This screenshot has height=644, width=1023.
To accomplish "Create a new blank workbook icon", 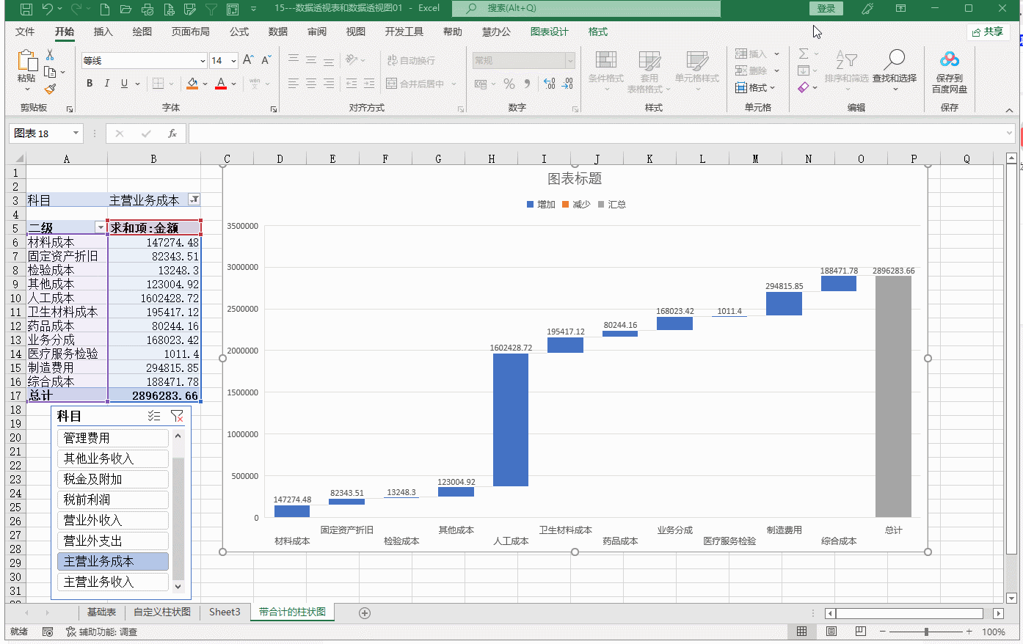I will click(105, 9).
